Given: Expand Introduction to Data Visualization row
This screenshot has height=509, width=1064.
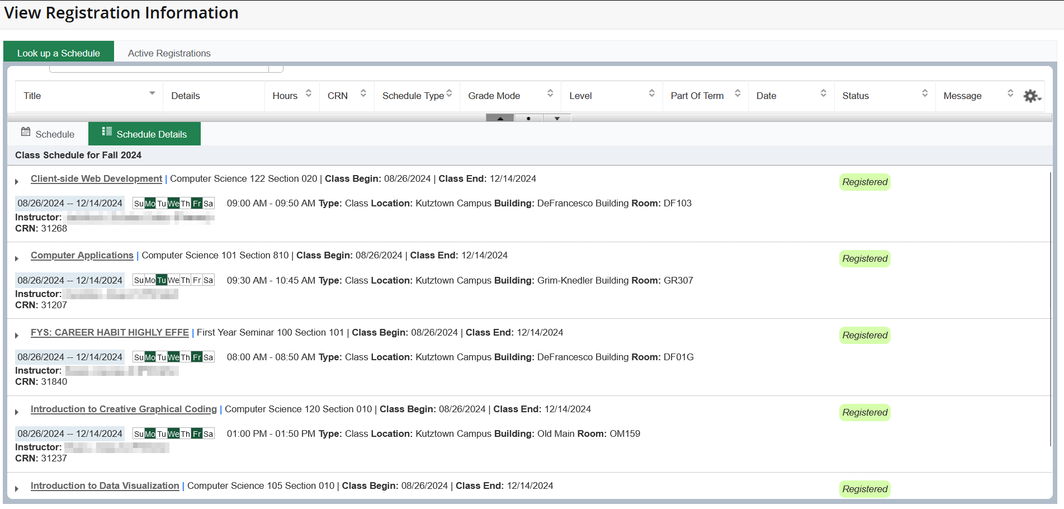Looking at the screenshot, I should point(17,489).
